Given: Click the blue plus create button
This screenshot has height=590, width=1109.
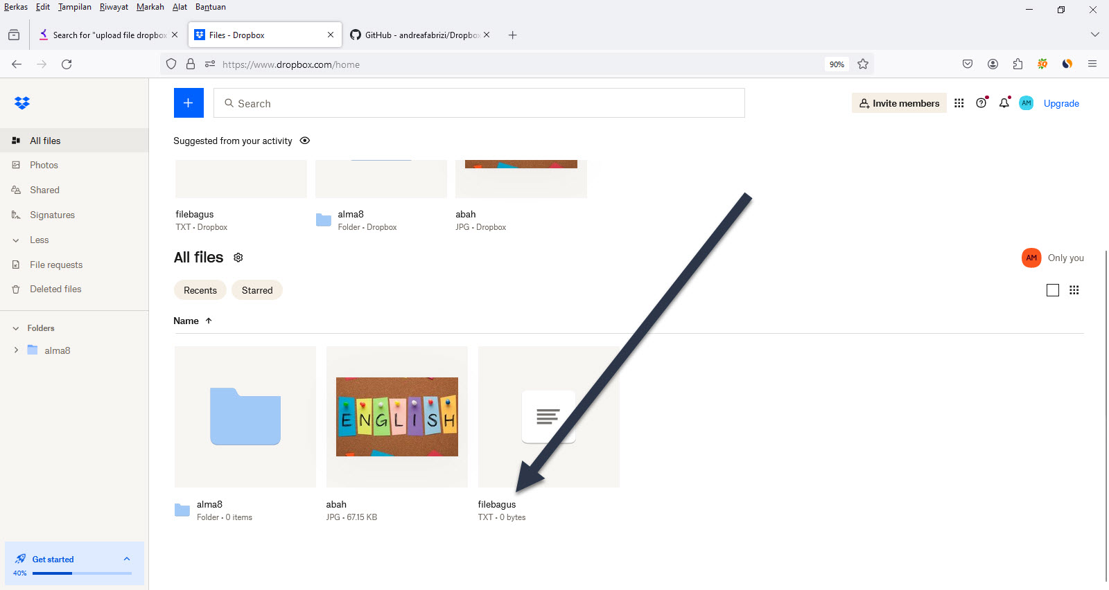Looking at the screenshot, I should coord(189,103).
